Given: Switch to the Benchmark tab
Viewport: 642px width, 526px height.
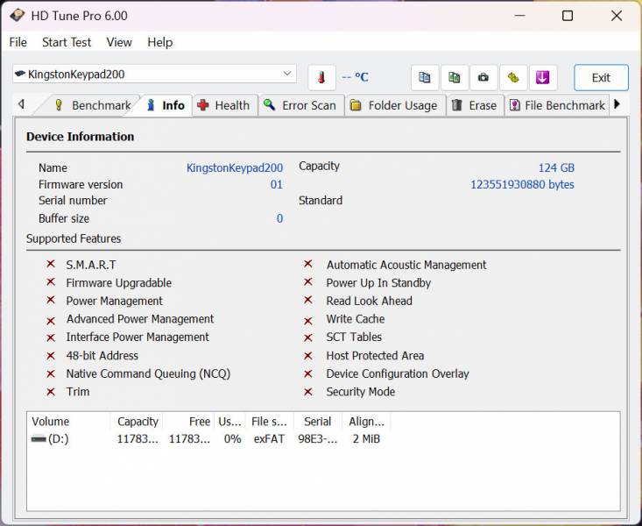Looking at the screenshot, I should click(x=92, y=105).
